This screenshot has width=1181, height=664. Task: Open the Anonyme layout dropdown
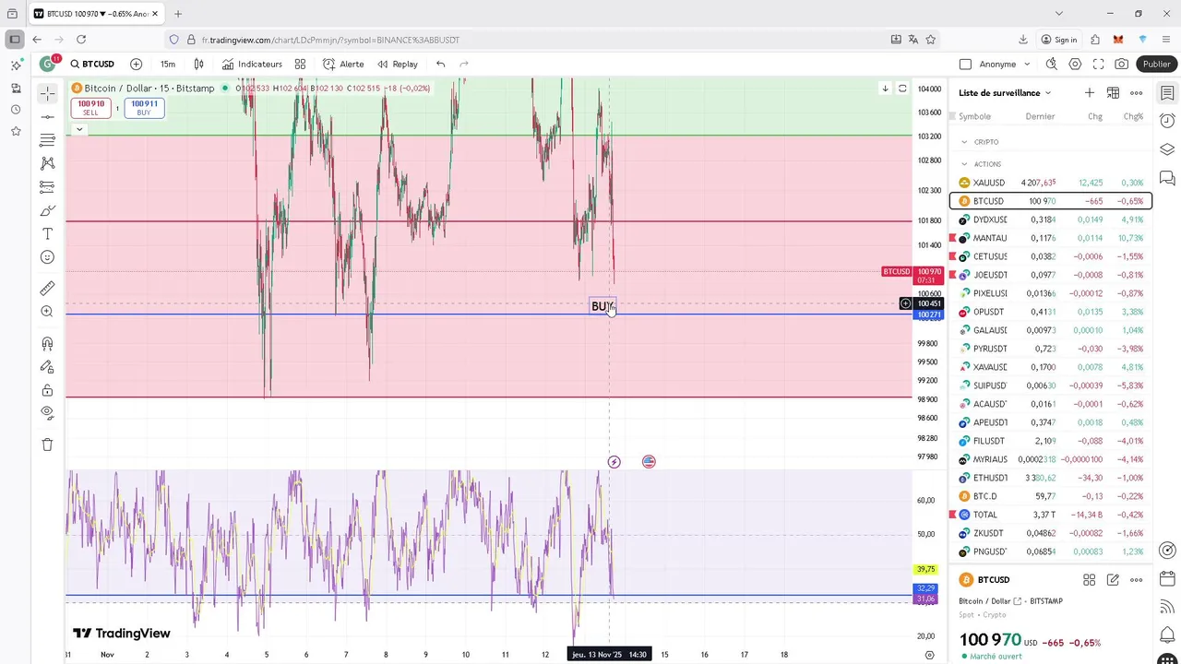1005,64
